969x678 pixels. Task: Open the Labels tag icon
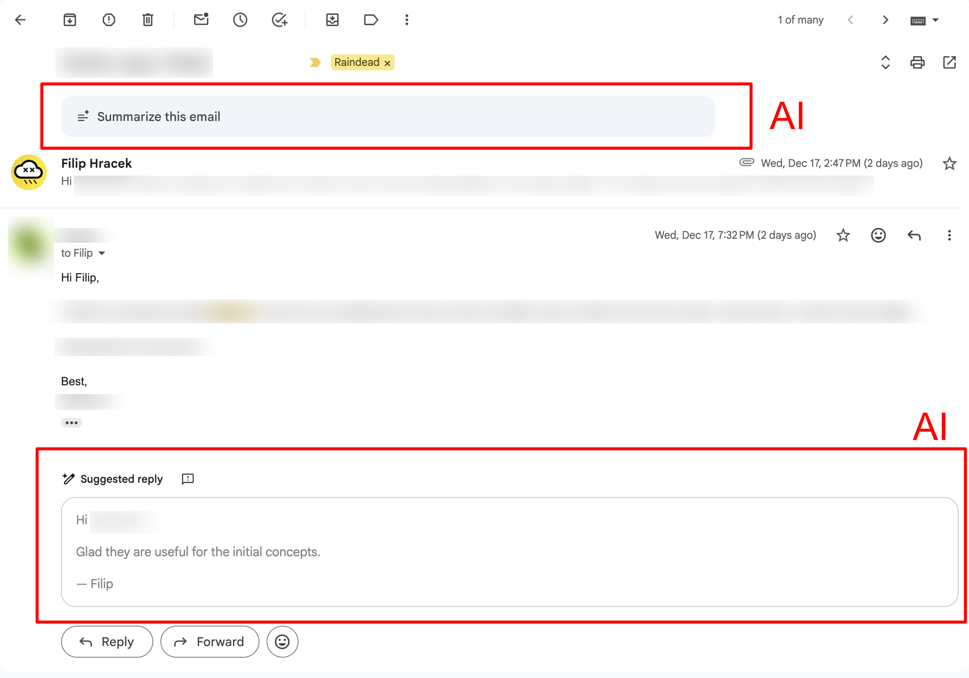click(x=370, y=20)
